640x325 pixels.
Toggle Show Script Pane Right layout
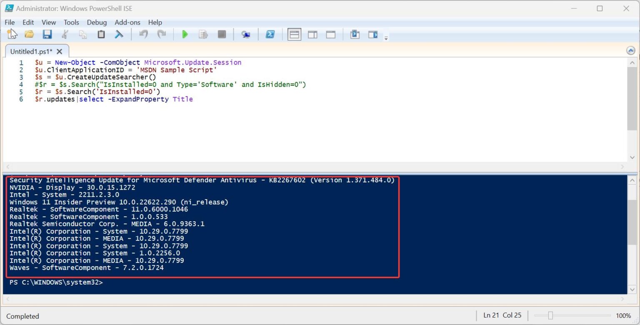(x=312, y=34)
